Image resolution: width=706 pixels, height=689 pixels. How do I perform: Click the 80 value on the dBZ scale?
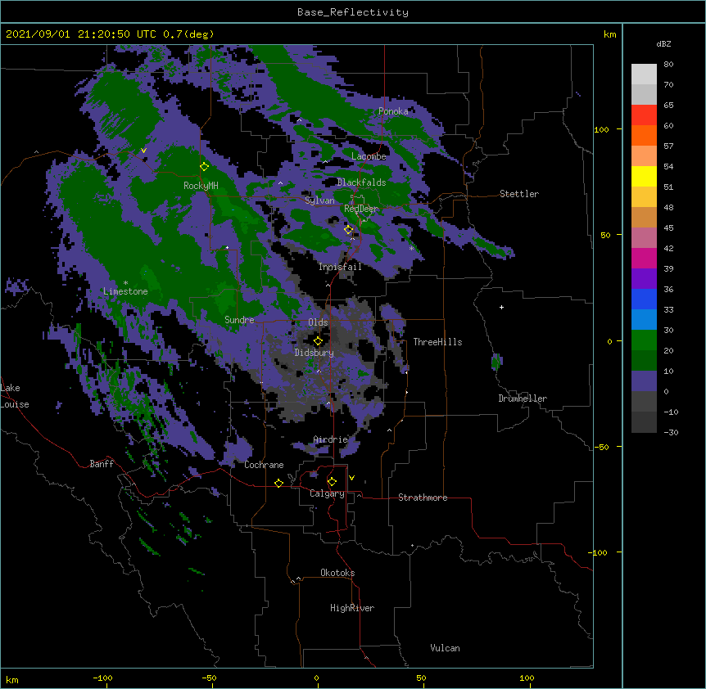tap(668, 65)
